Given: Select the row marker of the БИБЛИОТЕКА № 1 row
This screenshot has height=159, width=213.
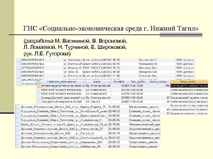Looking at the screenshot, I should (18, 60).
